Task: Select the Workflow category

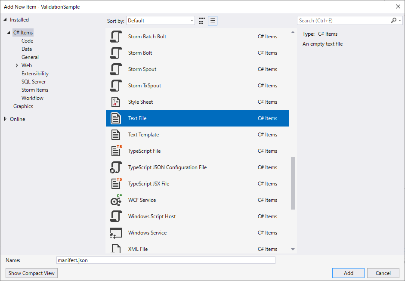Action: (32, 98)
